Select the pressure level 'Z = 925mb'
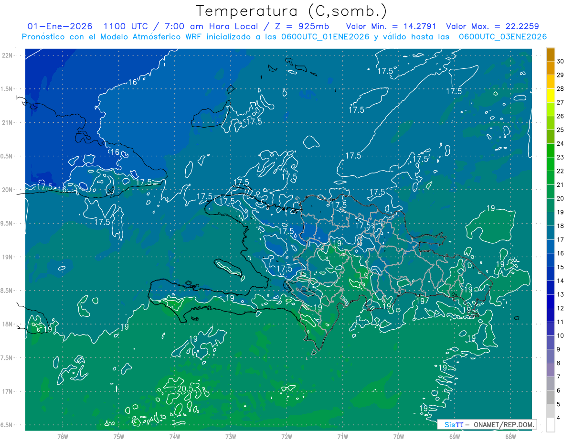This screenshot has height=443, width=573. click(x=302, y=26)
